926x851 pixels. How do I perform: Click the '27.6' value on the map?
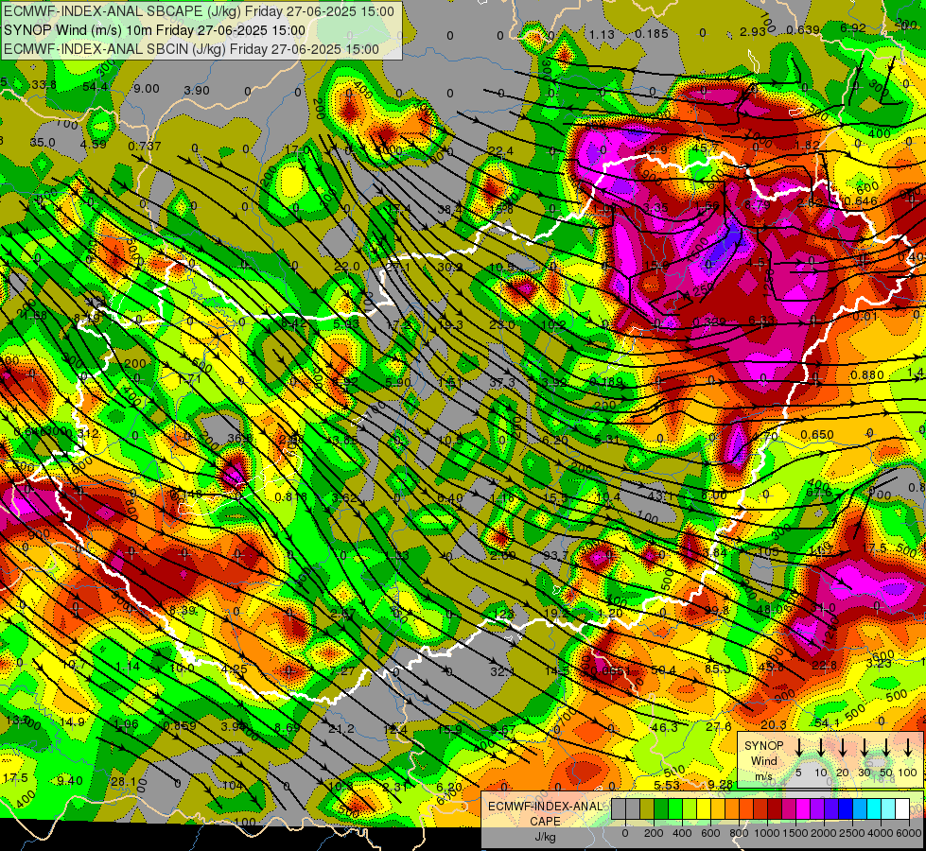pyautogui.click(x=719, y=726)
